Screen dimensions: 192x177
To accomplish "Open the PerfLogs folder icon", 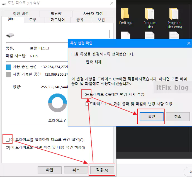I will coord(125,14).
